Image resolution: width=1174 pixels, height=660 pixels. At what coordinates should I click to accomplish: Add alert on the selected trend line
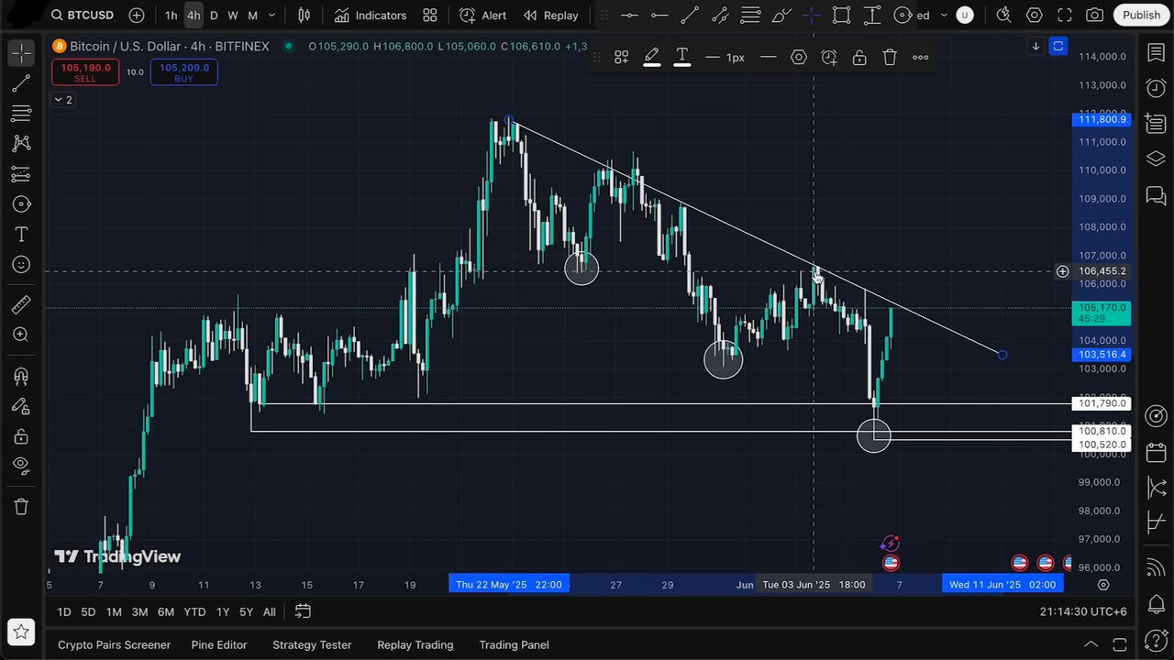[x=829, y=57]
